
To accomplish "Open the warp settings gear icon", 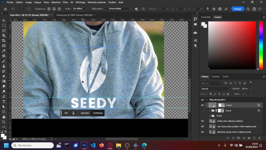I will pyautogui.click(x=136, y=9).
